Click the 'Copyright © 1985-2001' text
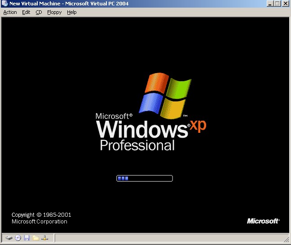This screenshot has height=245, width=291. pos(41,215)
